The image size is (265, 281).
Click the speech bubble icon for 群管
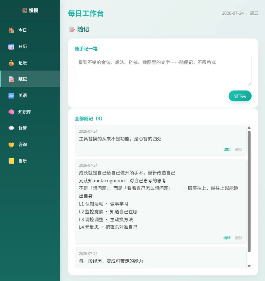(x=11, y=128)
